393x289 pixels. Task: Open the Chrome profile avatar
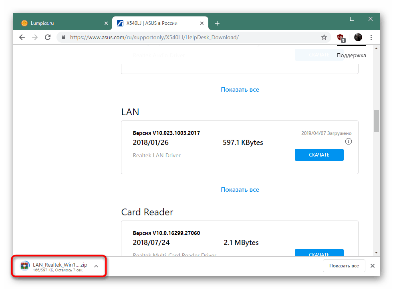pyautogui.click(x=358, y=37)
